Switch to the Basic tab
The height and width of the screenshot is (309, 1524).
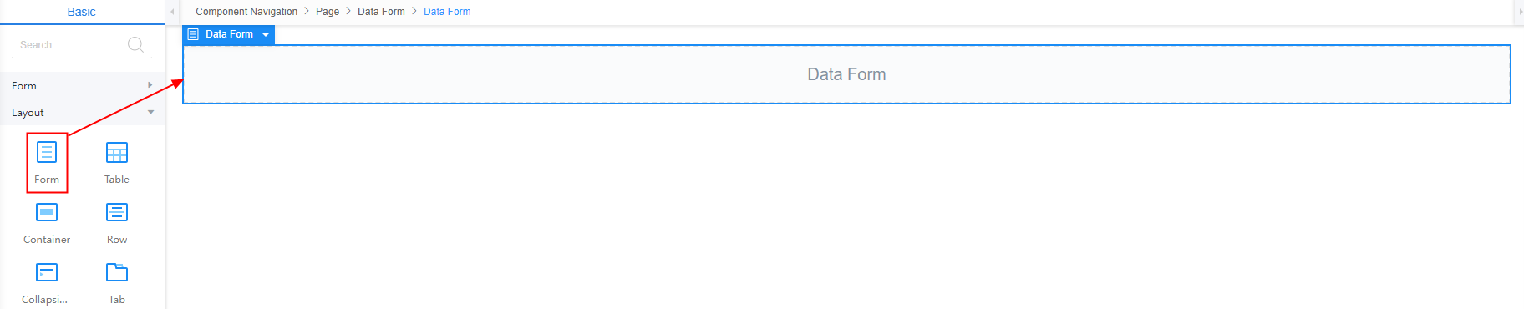[82, 12]
